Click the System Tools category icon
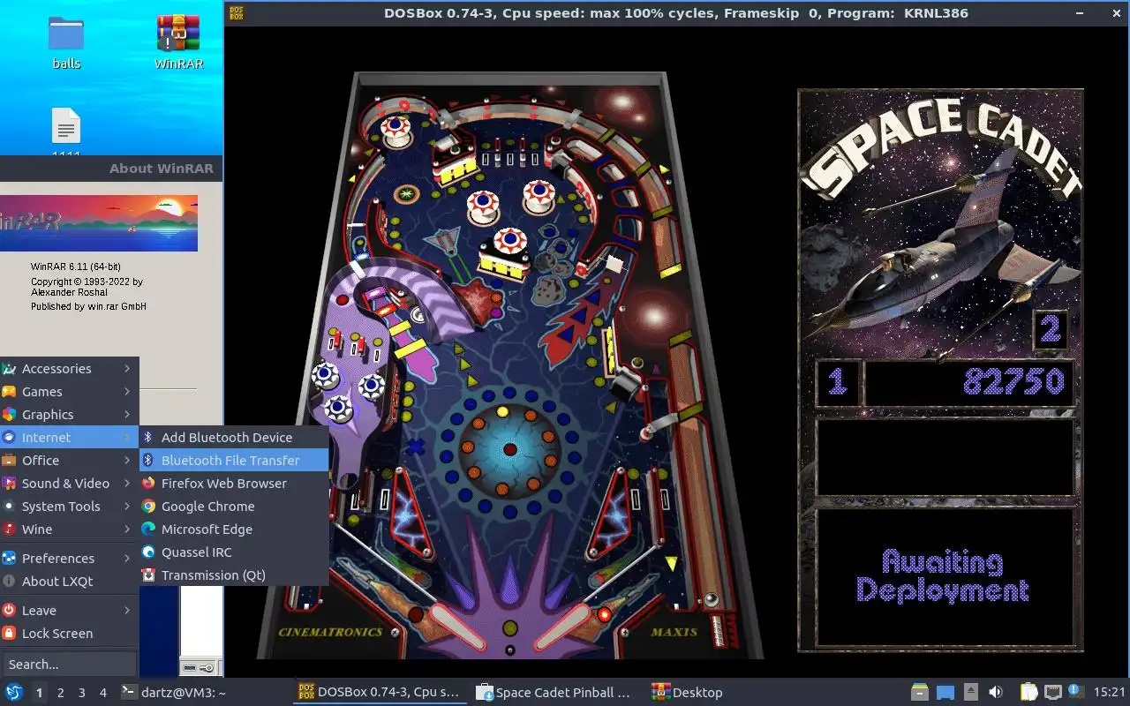The width and height of the screenshot is (1130, 706). tap(9, 507)
